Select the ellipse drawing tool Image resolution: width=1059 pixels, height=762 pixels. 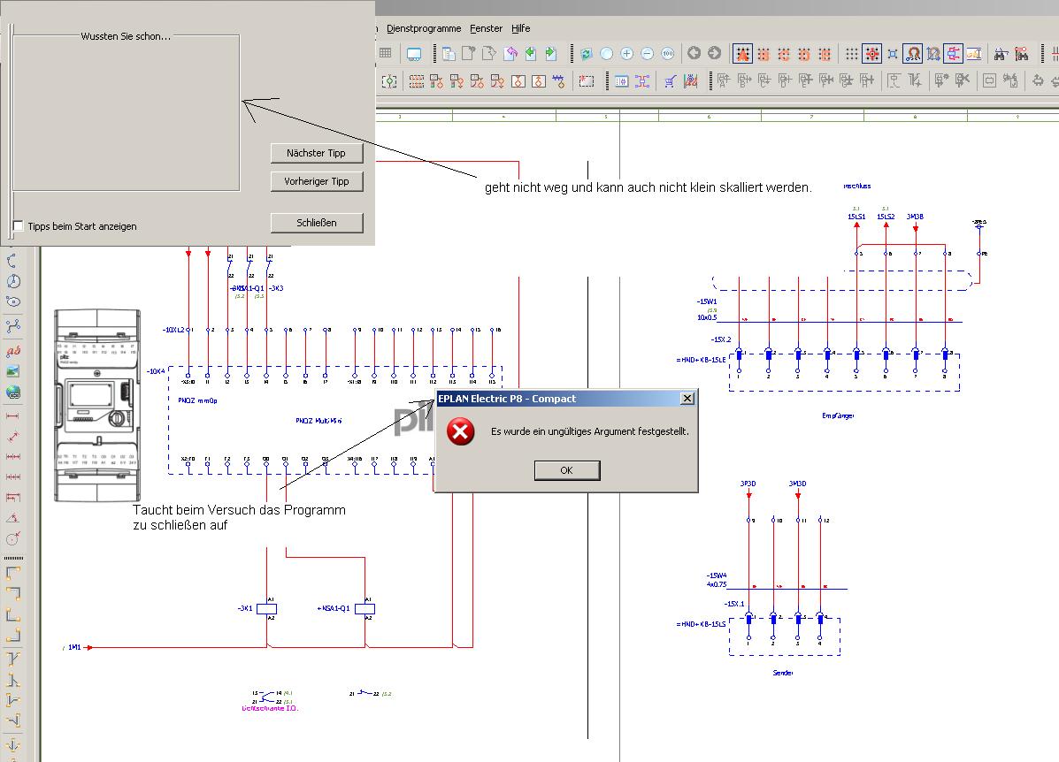coord(13,301)
